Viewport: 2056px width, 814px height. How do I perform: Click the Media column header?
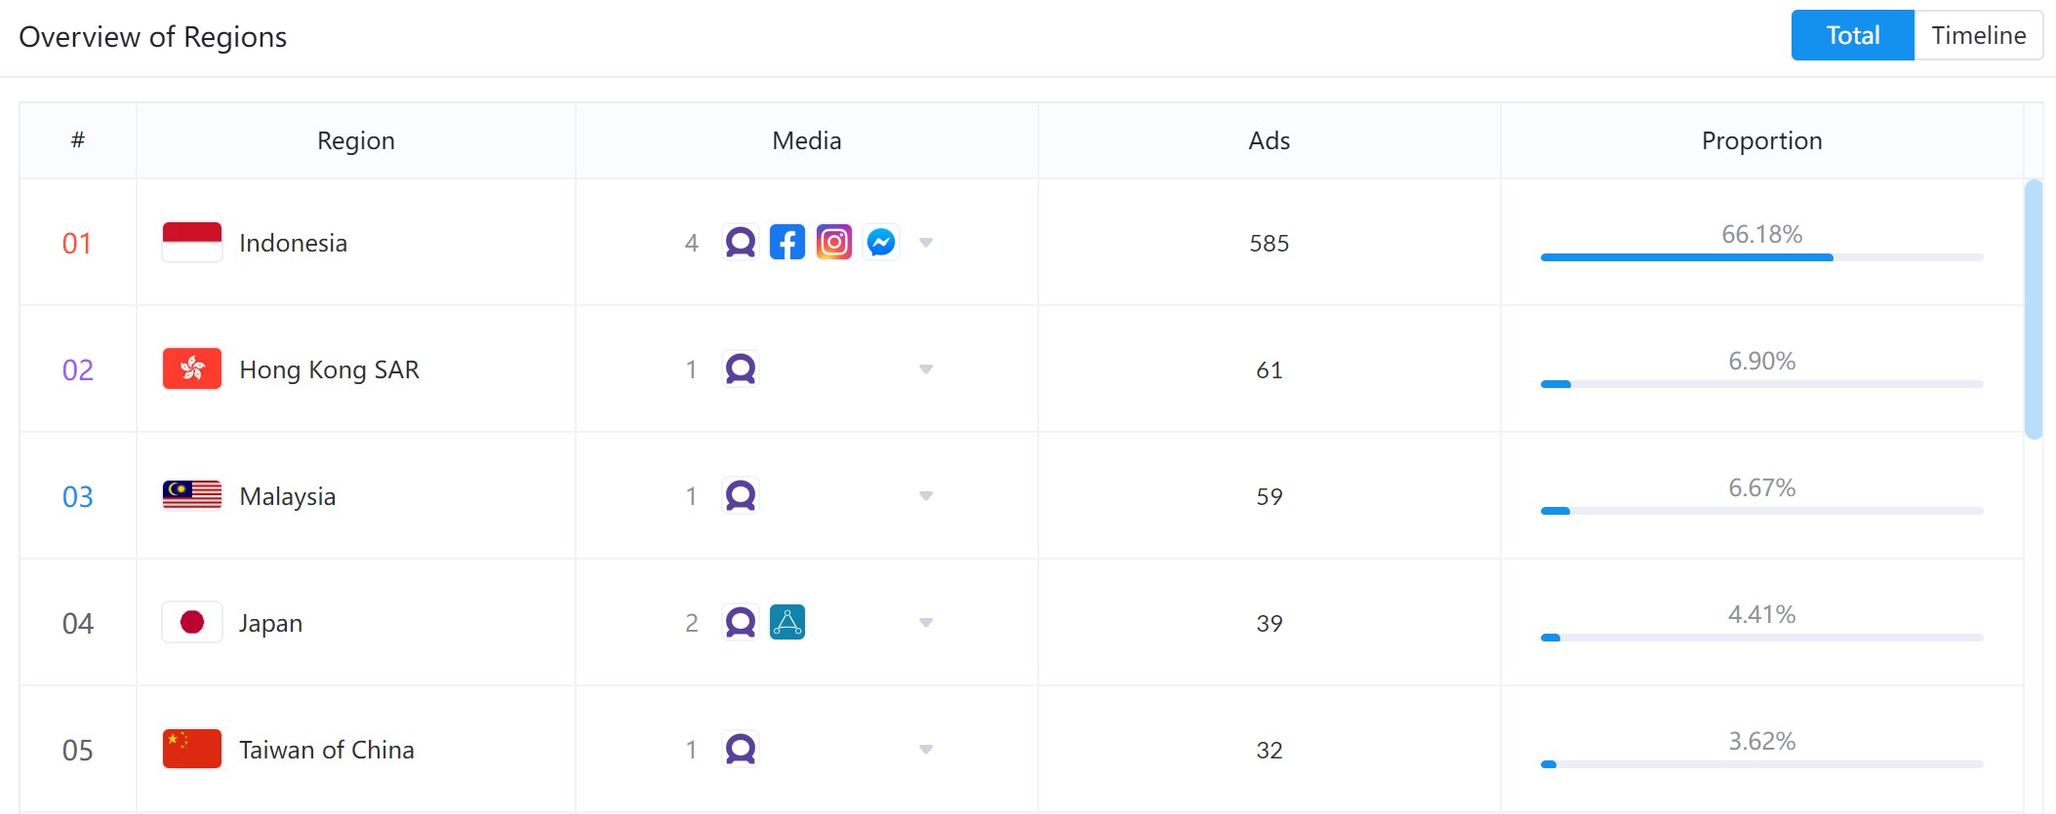(x=807, y=140)
